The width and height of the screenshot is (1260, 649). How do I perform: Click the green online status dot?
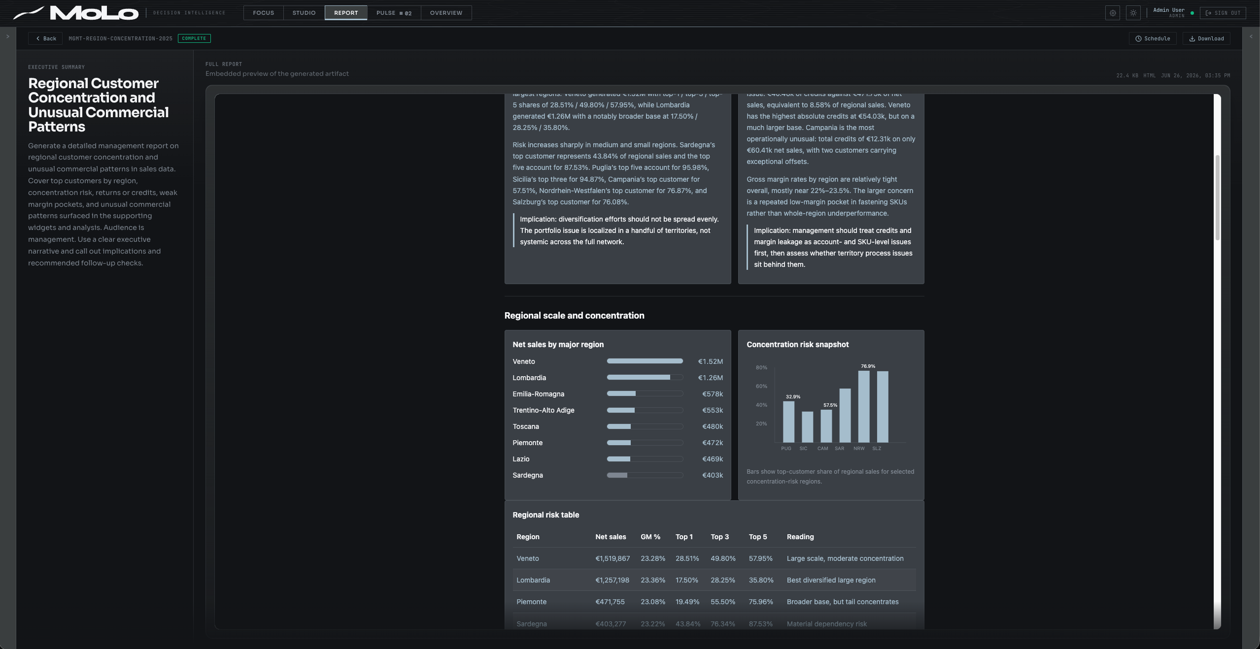pyautogui.click(x=1192, y=13)
